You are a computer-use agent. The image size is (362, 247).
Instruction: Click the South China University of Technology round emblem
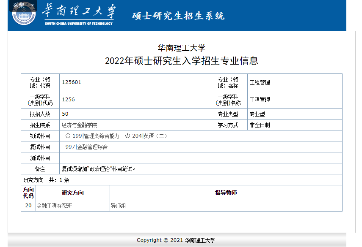(x=24, y=14)
